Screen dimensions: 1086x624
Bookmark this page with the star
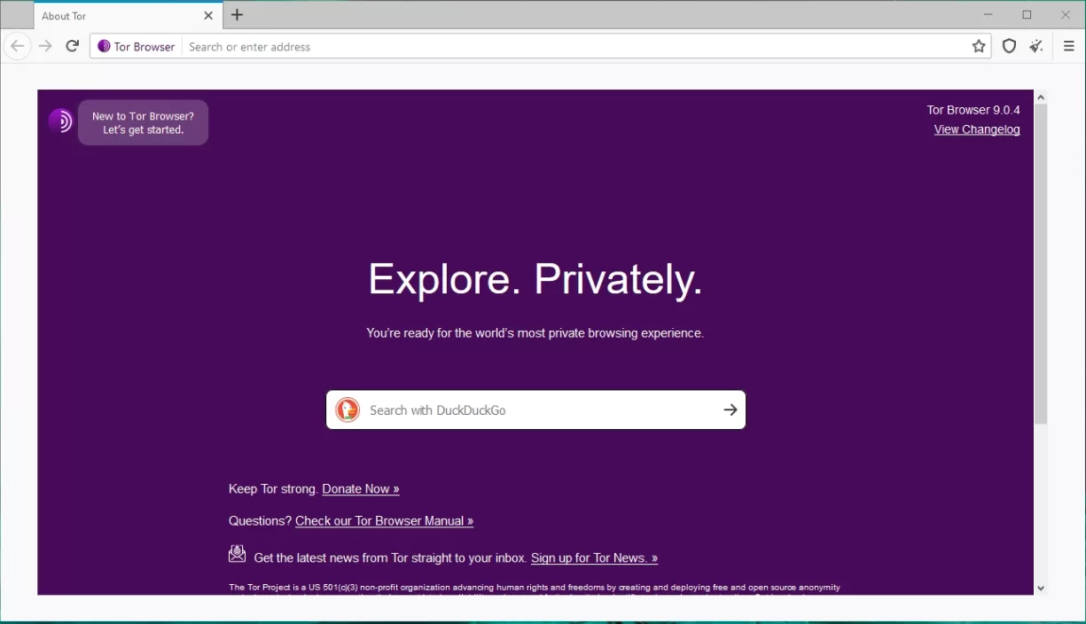click(x=979, y=46)
